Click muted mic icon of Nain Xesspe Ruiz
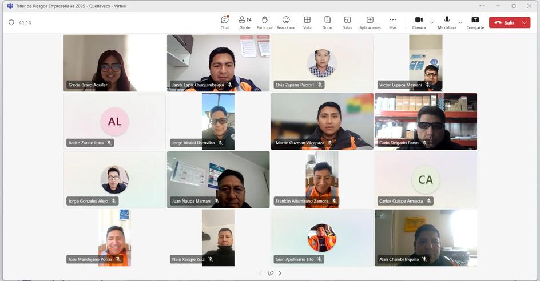The height and width of the screenshot is (281, 540). coord(211,259)
